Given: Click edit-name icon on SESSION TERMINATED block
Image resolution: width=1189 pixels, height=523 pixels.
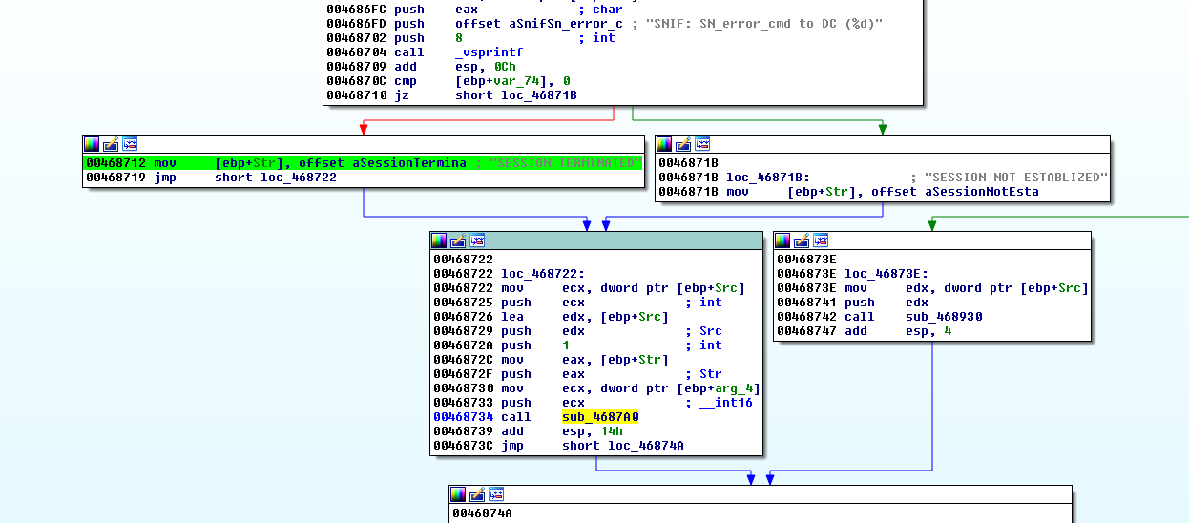Looking at the screenshot, I should pos(111,144).
